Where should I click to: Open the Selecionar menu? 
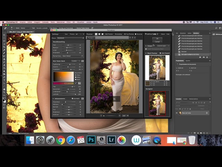coord(61,22)
